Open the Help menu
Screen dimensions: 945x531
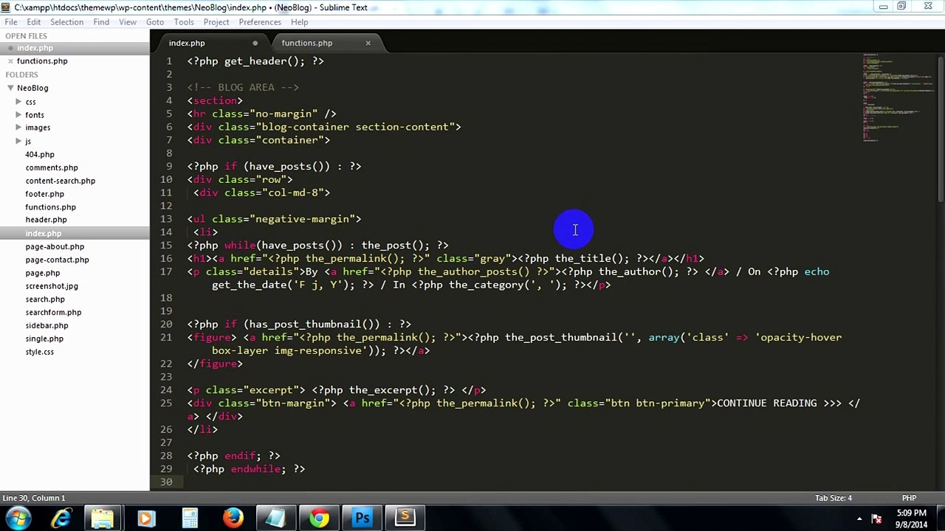click(x=299, y=22)
